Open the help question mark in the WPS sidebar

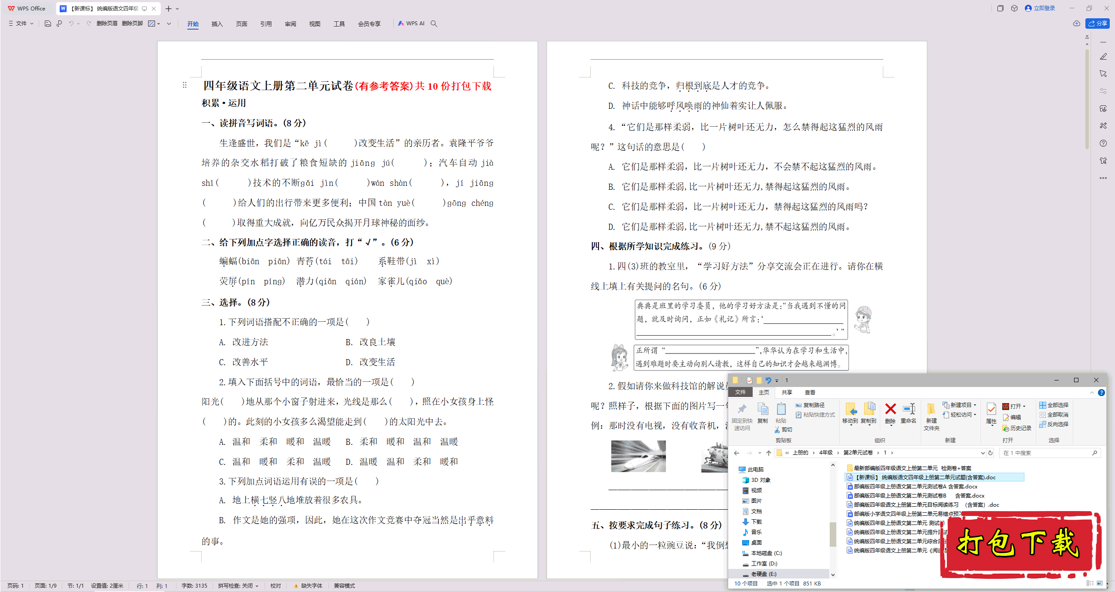click(1103, 143)
